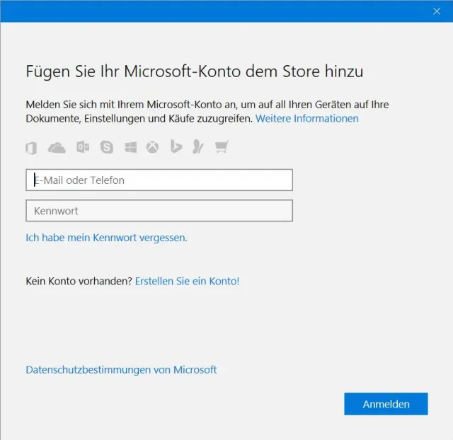Open Datenschutzbestimmungen von Microsoft link
Image resolution: width=453 pixels, height=440 pixels.
pos(121,370)
